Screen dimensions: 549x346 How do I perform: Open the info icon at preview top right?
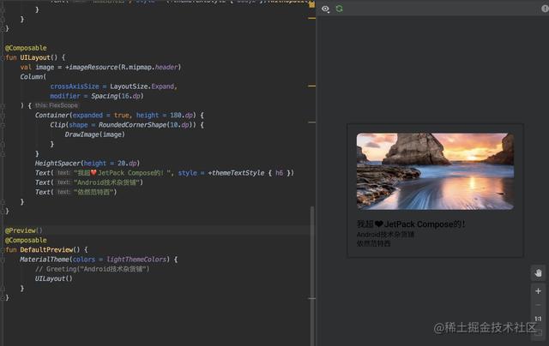[x=545, y=9]
